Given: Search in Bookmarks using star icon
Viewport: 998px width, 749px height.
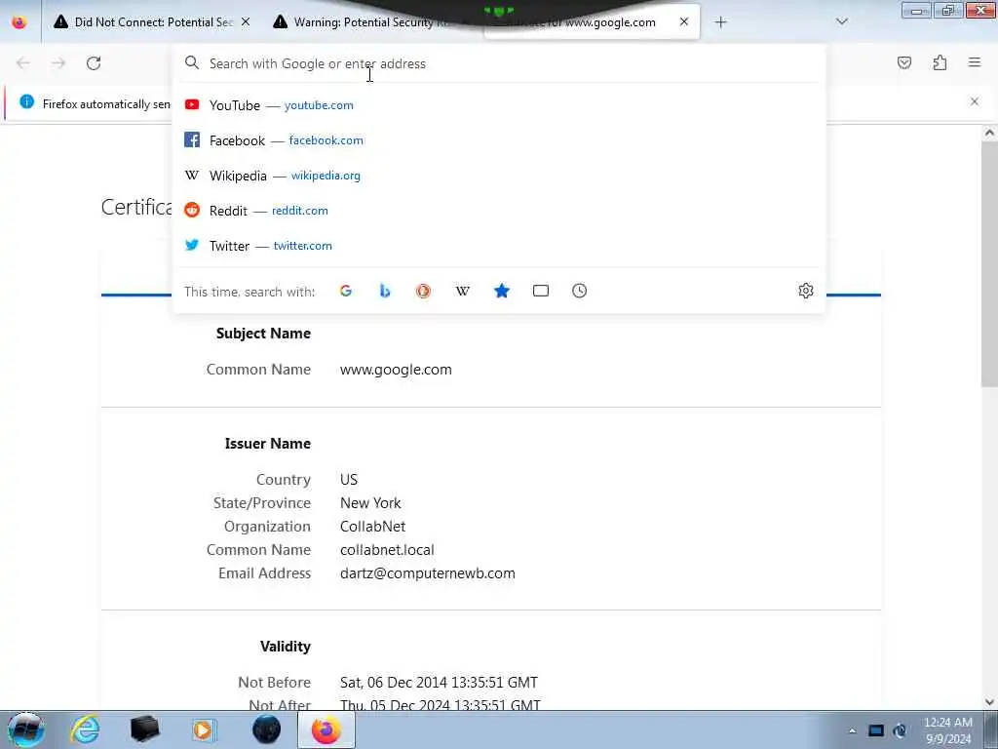Looking at the screenshot, I should [x=502, y=291].
